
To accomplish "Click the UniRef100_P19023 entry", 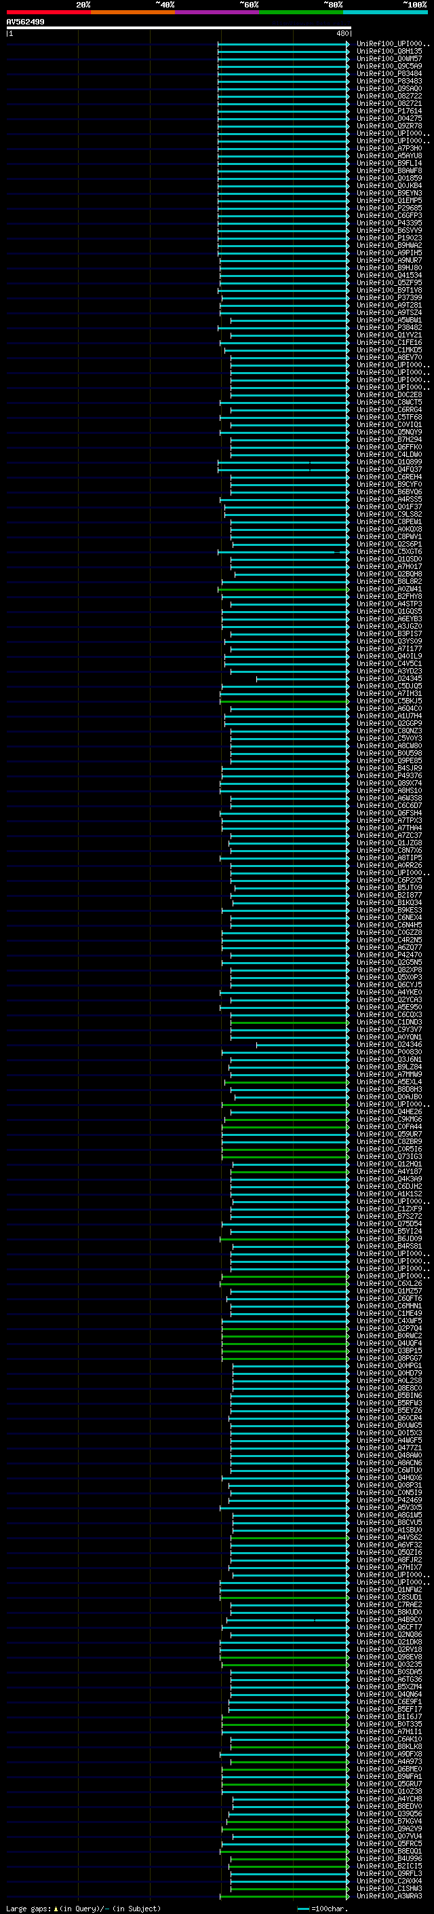I will [x=389, y=238].
